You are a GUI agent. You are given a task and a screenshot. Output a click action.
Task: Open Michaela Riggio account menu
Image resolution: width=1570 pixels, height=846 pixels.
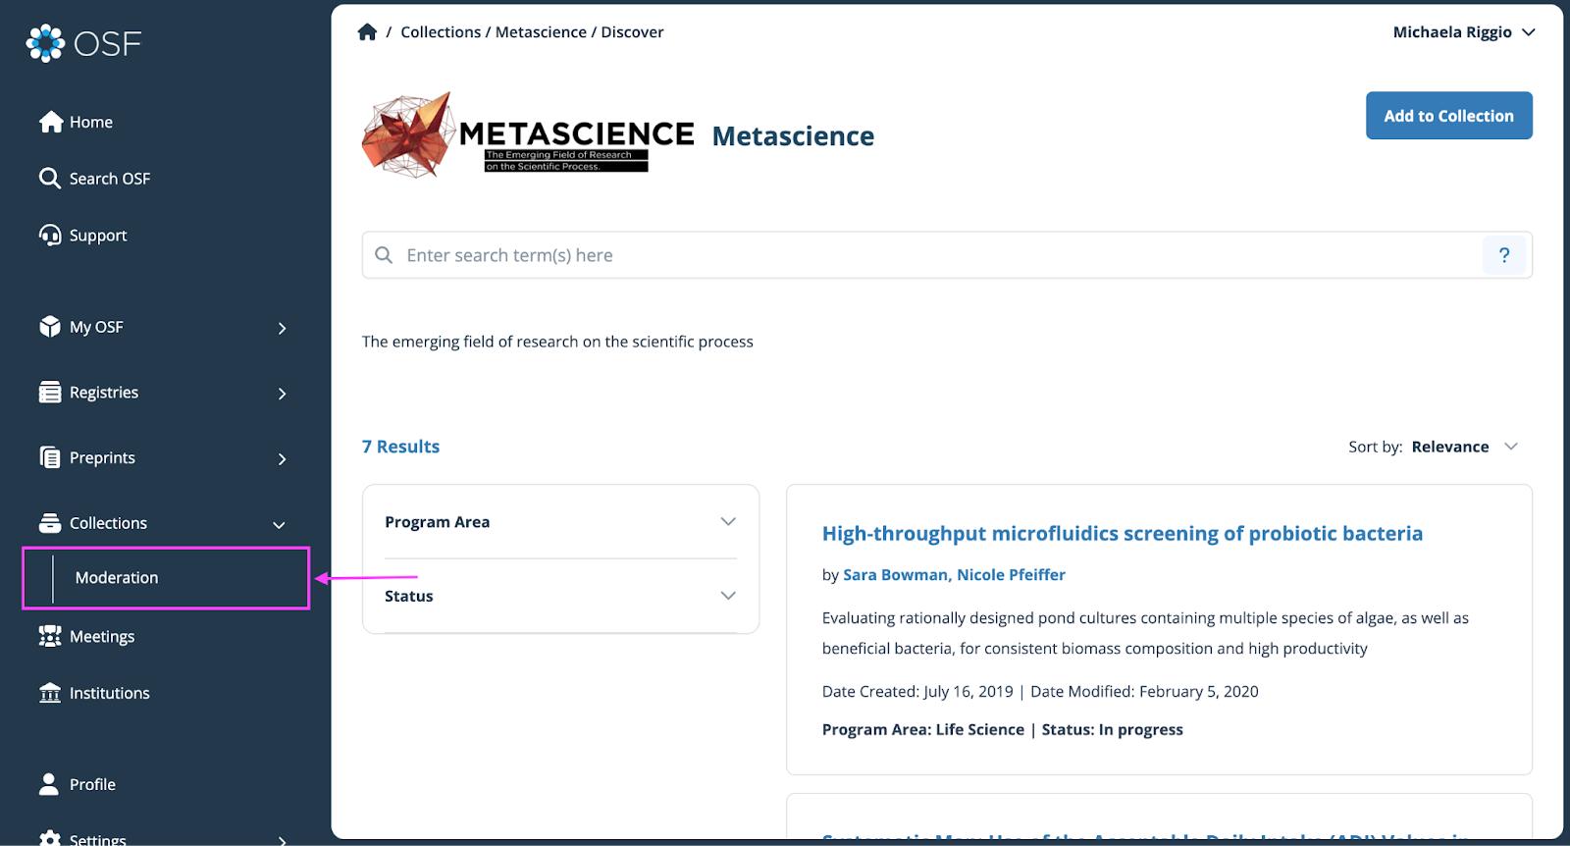(1464, 32)
